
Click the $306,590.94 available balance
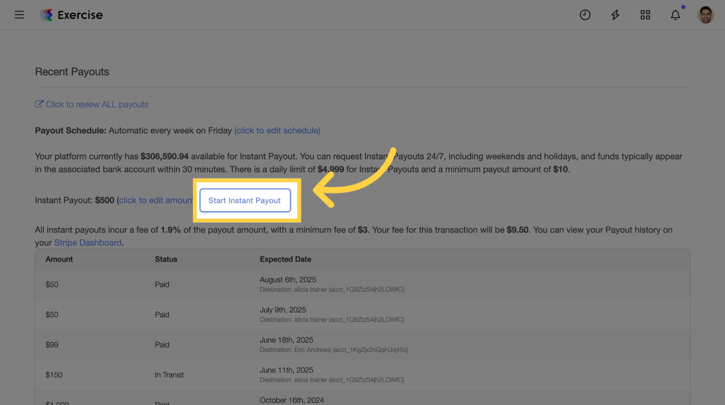tap(165, 157)
